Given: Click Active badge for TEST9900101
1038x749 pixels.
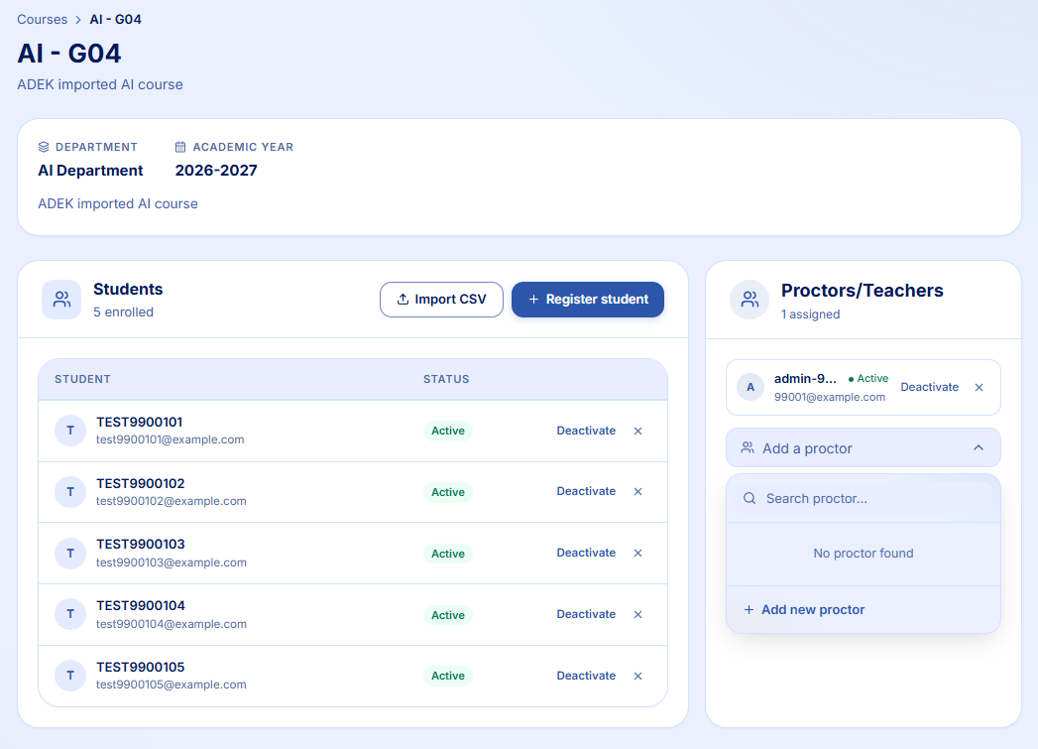Looking at the screenshot, I should click(448, 431).
